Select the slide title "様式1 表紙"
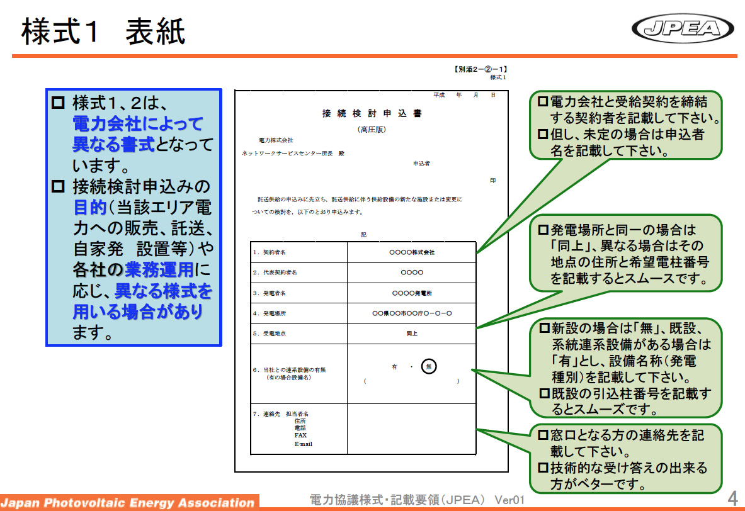 (x=103, y=32)
